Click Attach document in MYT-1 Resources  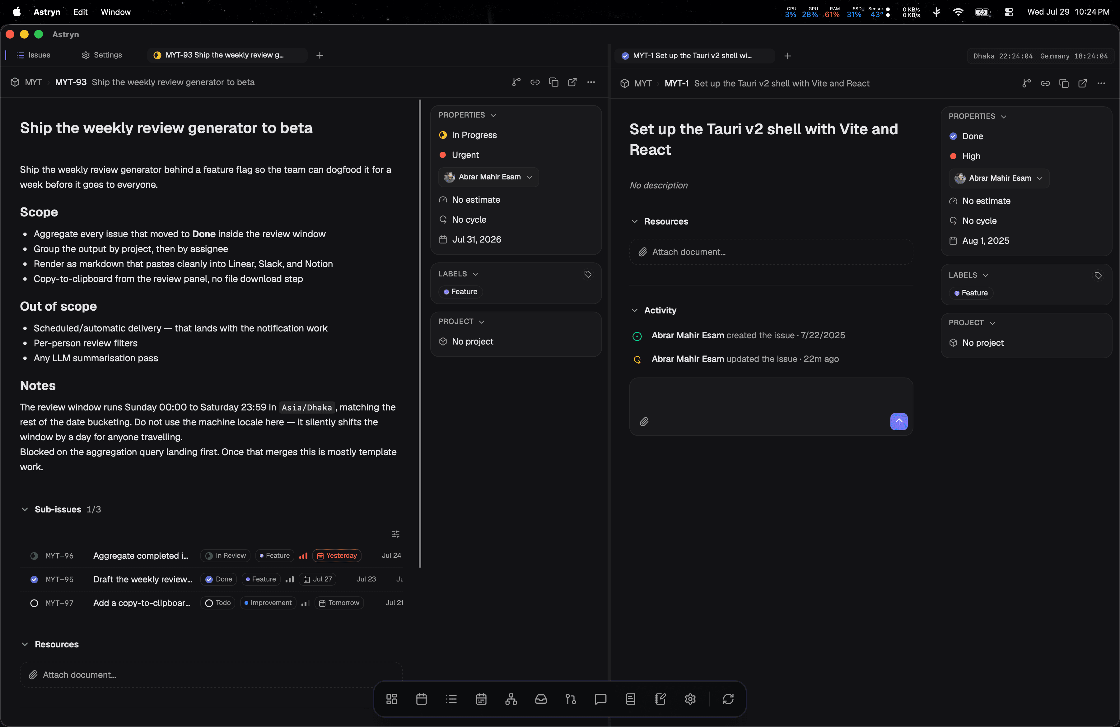[x=771, y=252]
